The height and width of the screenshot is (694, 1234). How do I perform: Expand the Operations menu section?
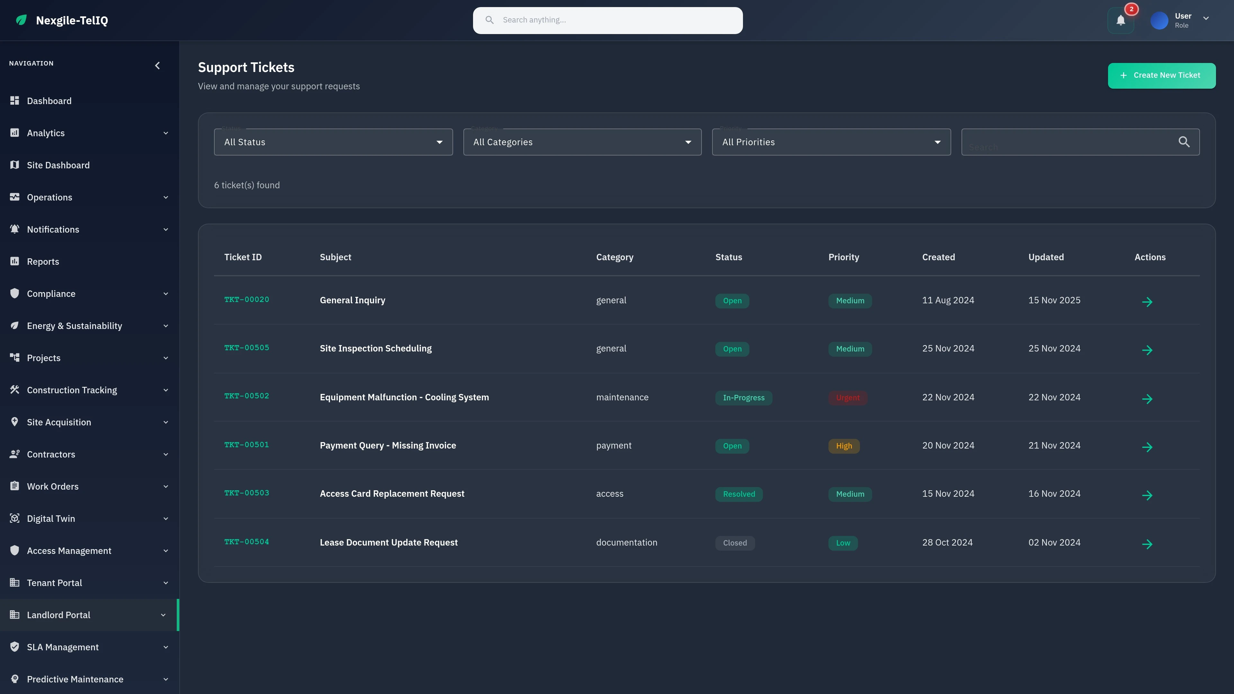coord(49,197)
